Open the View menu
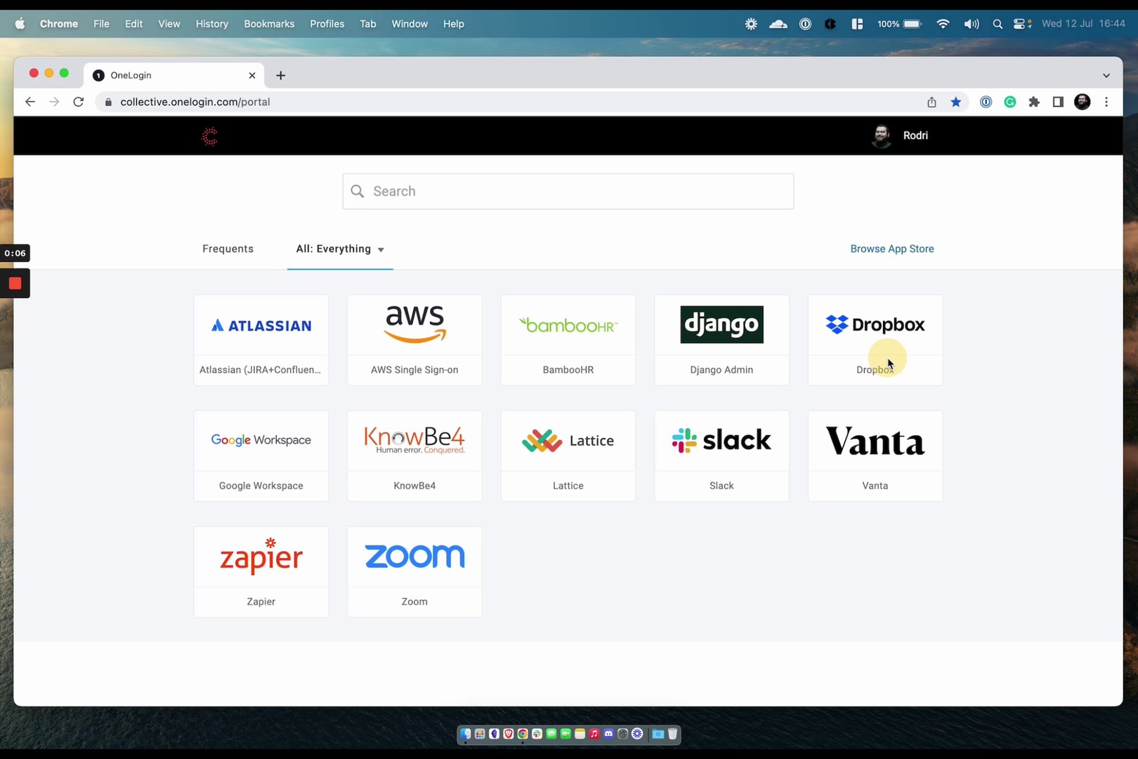 (x=169, y=24)
